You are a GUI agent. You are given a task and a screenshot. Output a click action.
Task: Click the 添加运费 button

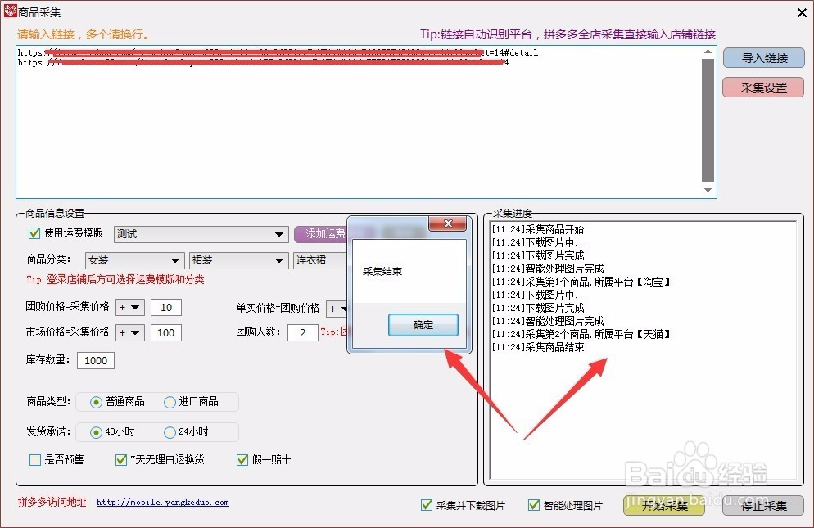[x=320, y=234]
